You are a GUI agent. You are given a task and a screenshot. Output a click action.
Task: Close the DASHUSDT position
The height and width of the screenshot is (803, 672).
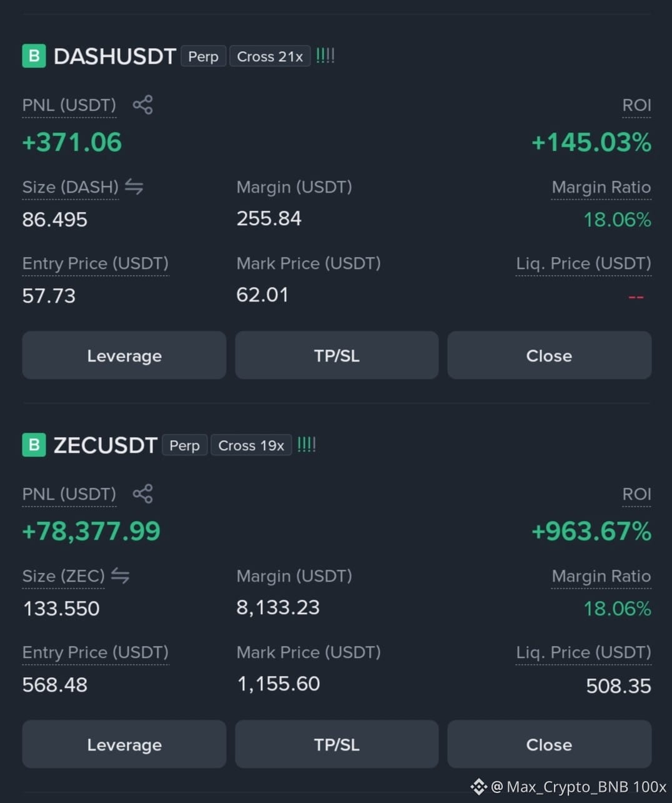pos(549,355)
